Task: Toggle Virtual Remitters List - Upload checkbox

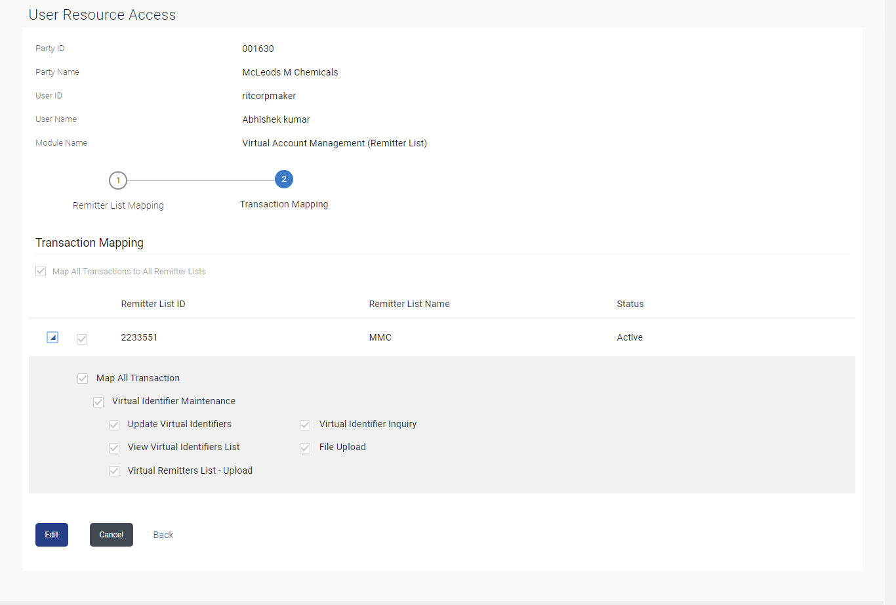Action: (x=114, y=471)
